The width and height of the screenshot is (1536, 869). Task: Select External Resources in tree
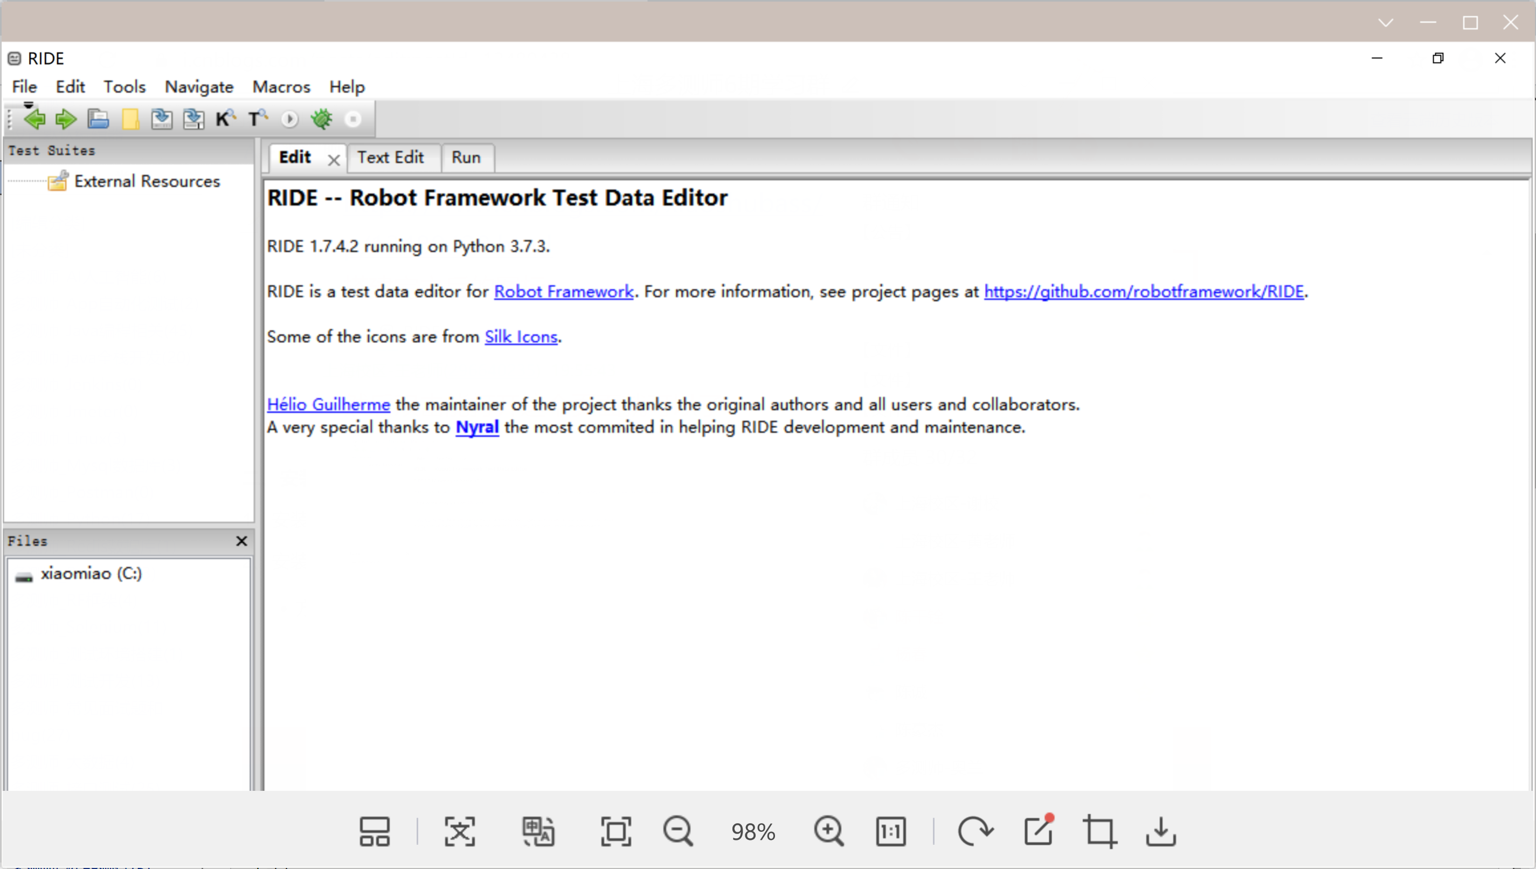pyautogui.click(x=147, y=182)
